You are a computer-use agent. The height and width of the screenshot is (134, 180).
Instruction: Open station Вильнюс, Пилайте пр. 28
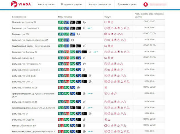[25, 88]
